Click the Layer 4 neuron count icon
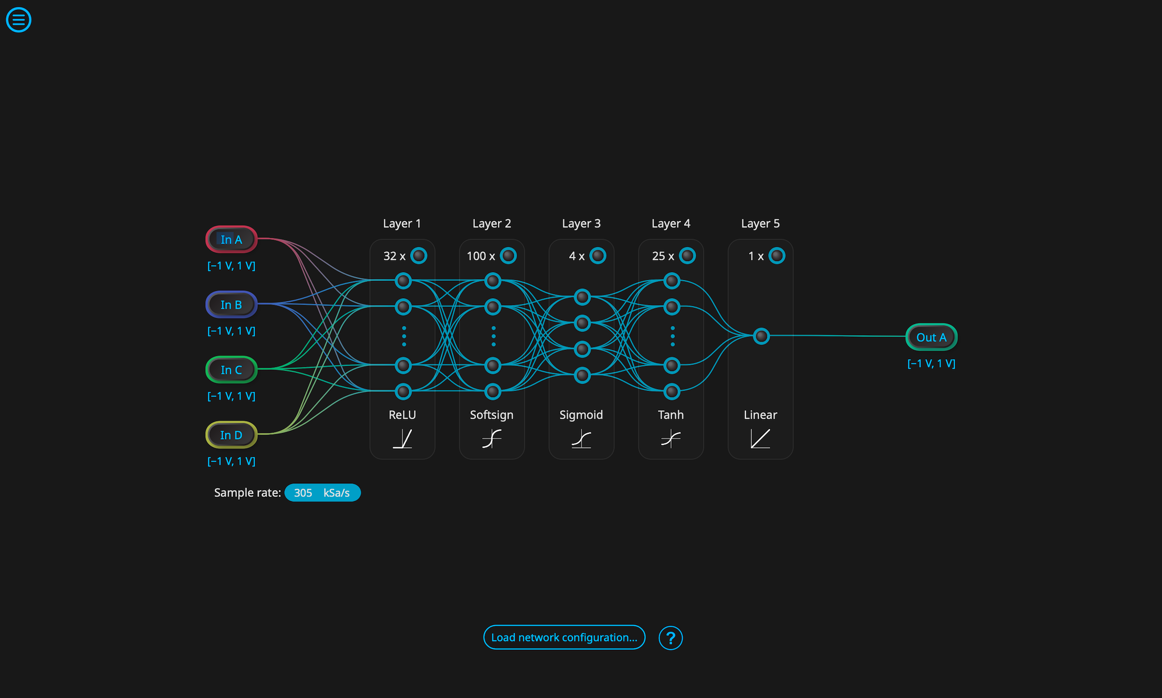 point(688,256)
